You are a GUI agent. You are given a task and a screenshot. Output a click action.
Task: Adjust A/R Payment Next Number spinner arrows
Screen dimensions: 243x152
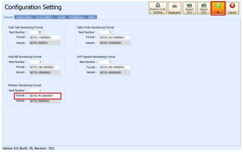pyautogui.click(x=113, y=62)
